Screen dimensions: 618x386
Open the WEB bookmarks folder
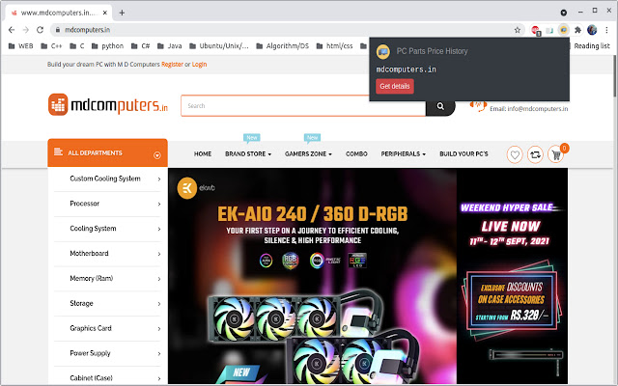pyautogui.click(x=20, y=46)
